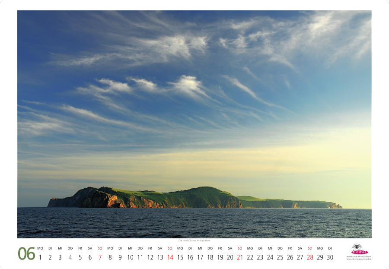Click the 'SA' label above day 27

point(300,248)
